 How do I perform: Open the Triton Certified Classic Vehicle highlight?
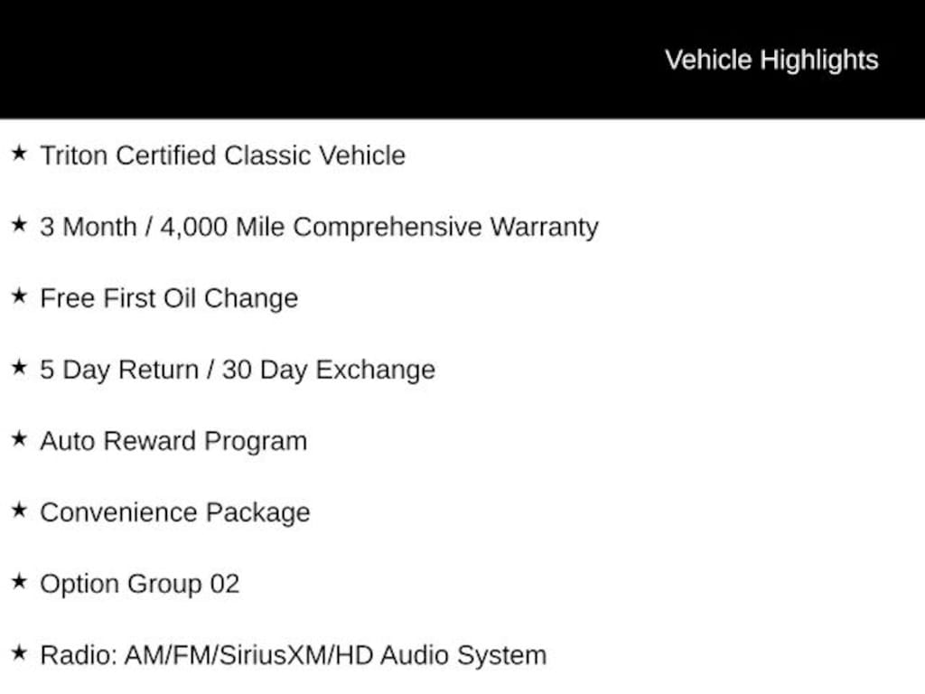pos(222,155)
